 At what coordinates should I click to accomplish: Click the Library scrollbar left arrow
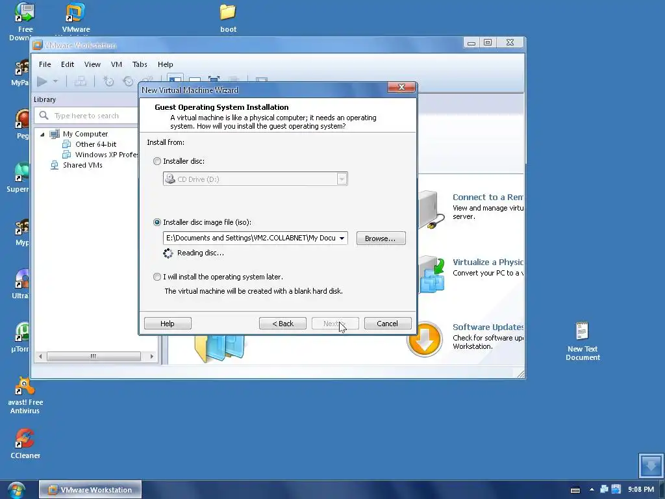click(40, 357)
